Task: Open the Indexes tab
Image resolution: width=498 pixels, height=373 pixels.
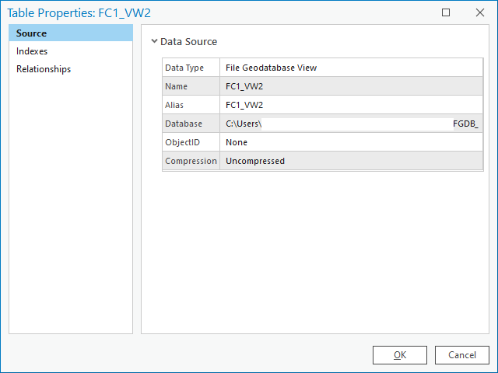Action: pos(32,51)
